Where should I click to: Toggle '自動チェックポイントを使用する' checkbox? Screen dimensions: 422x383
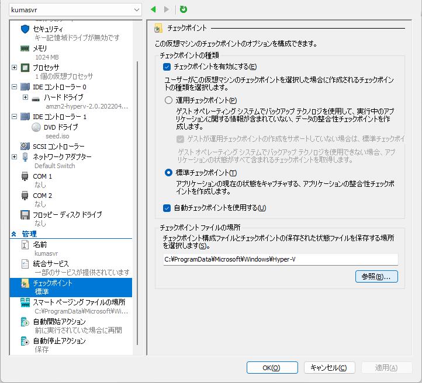coord(167,208)
